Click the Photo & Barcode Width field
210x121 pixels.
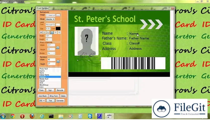(x=51, y=45)
